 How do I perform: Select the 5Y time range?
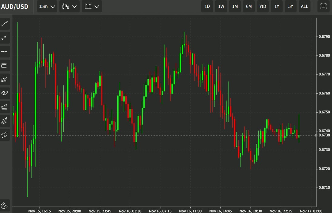pos(290,6)
